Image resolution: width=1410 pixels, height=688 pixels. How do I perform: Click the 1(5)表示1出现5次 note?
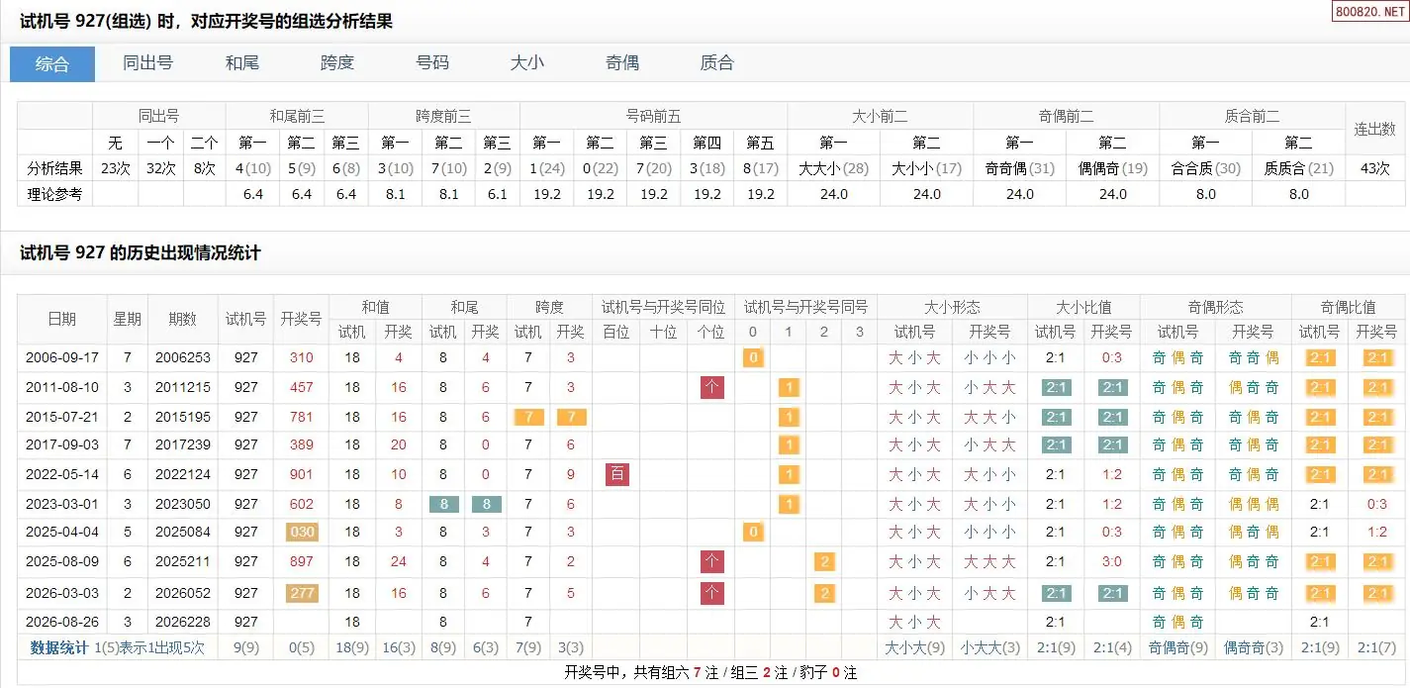click(149, 647)
